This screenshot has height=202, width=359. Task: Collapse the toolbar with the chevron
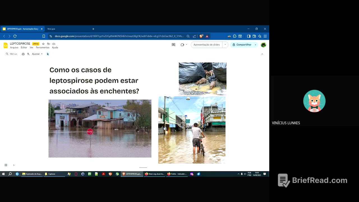(x=262, y=54)
